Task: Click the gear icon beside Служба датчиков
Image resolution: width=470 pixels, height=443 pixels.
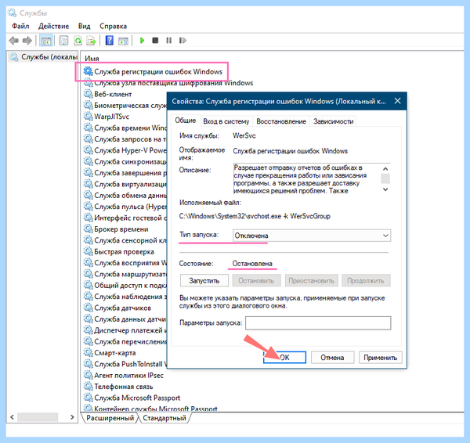Action: [88, 308]
